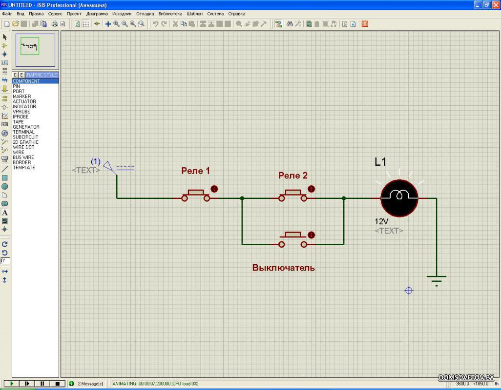
Task: Select the Current probe tool
Action: click(4, 150)
